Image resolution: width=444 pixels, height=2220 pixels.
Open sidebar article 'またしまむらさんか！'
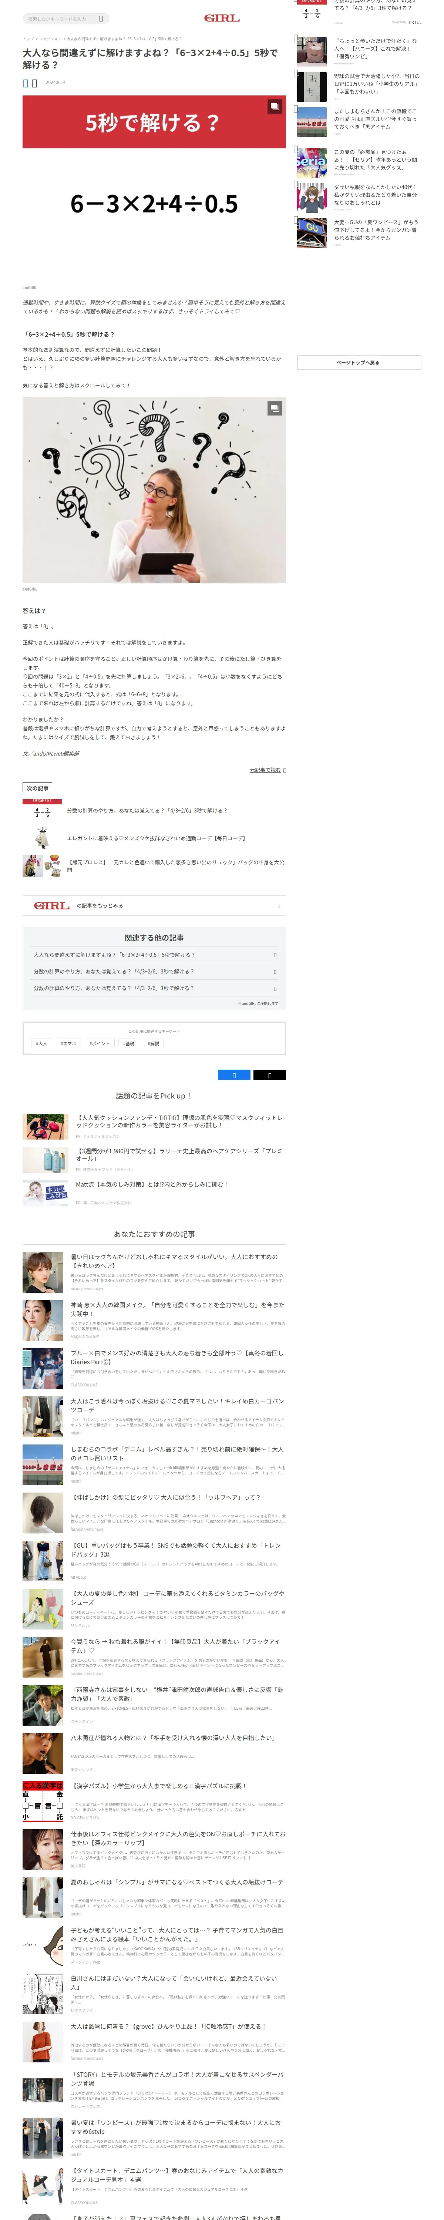click(x=376, y=119)
